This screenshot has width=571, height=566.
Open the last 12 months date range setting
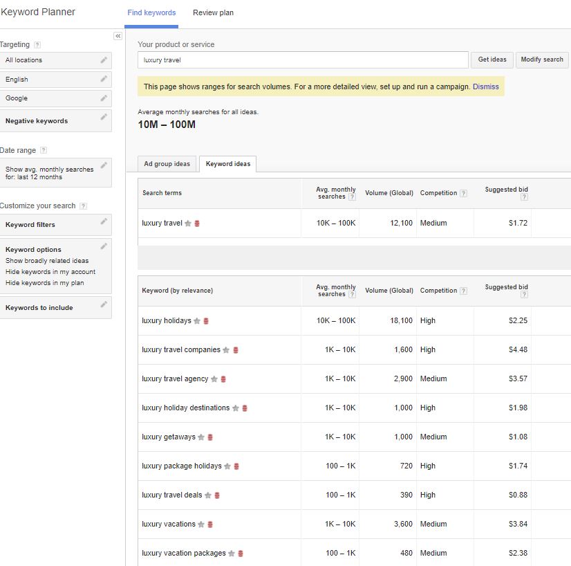pyautogui.click(x=56, y=173)
